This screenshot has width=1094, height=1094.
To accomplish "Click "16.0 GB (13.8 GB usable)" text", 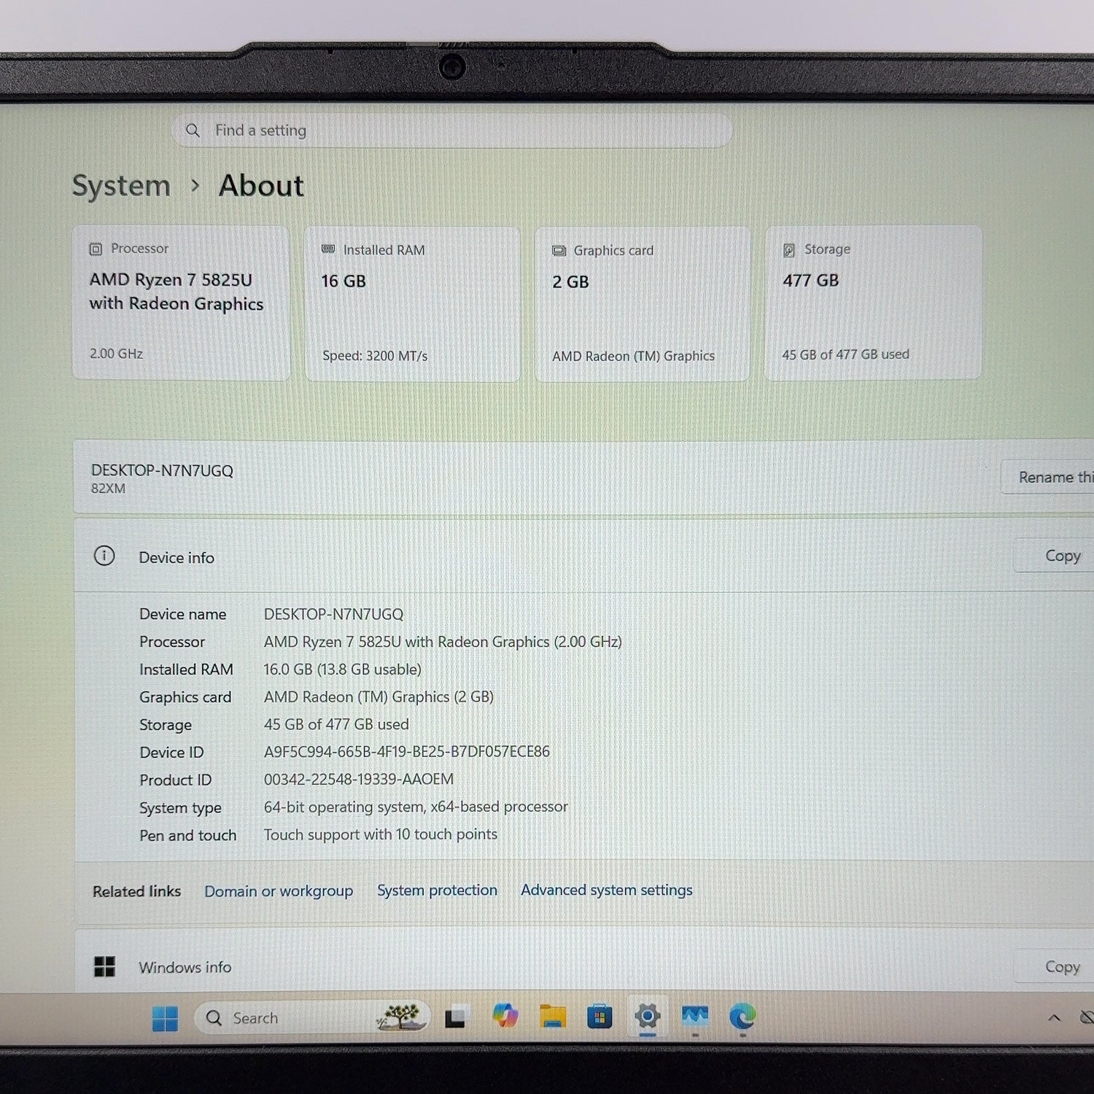I will tap(343, 670).
